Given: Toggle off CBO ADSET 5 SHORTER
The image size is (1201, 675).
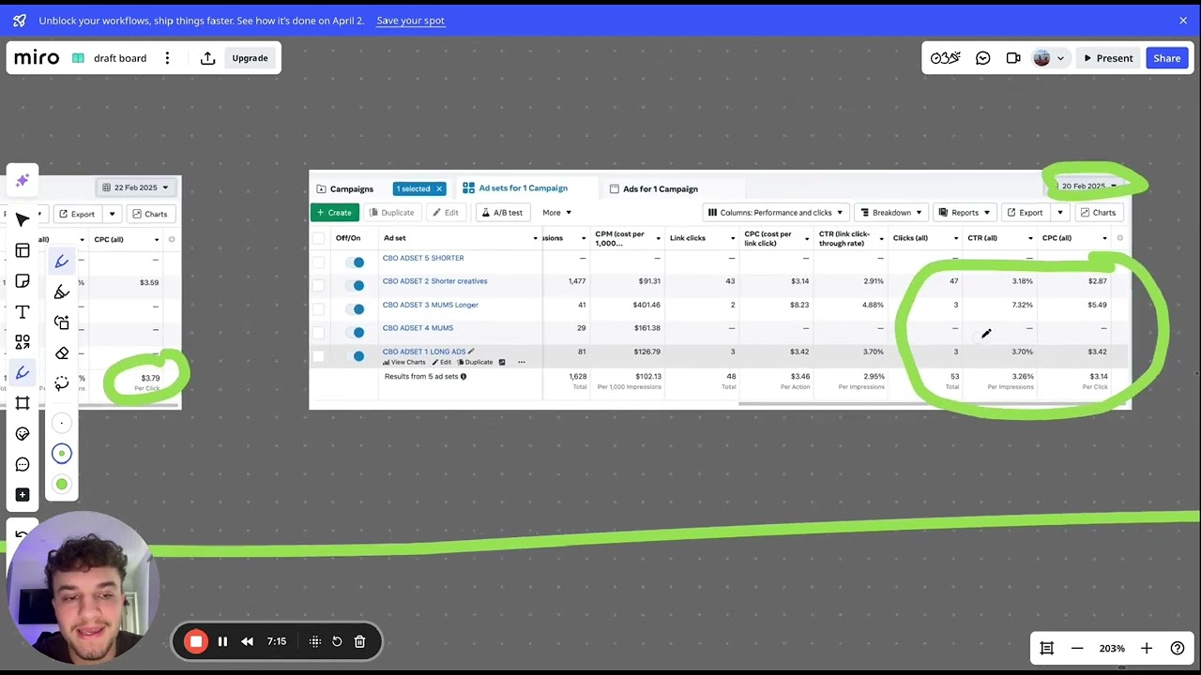Looking at the screenshot, I should tap(356, 262).
